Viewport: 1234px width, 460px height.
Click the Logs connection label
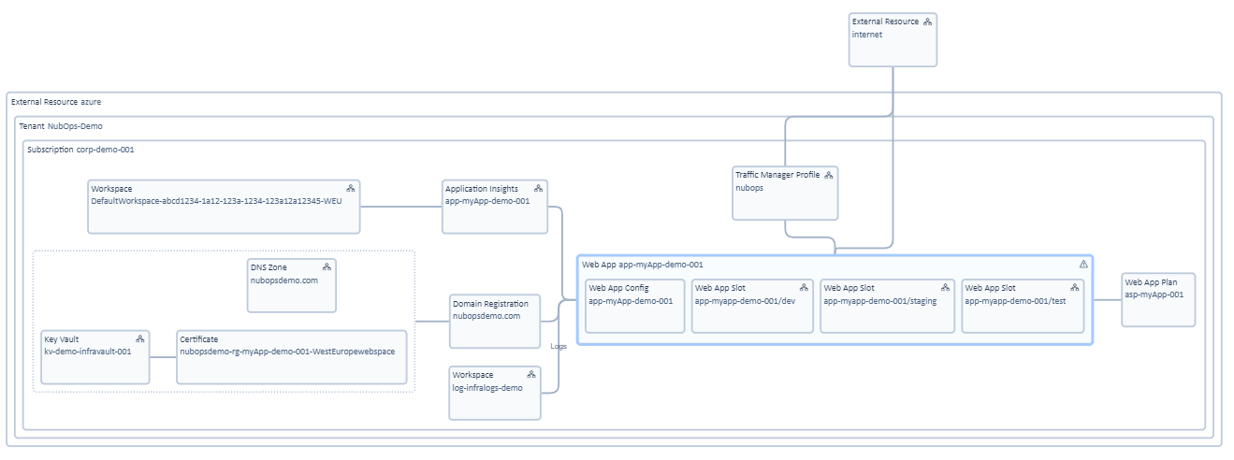(559, 346)
